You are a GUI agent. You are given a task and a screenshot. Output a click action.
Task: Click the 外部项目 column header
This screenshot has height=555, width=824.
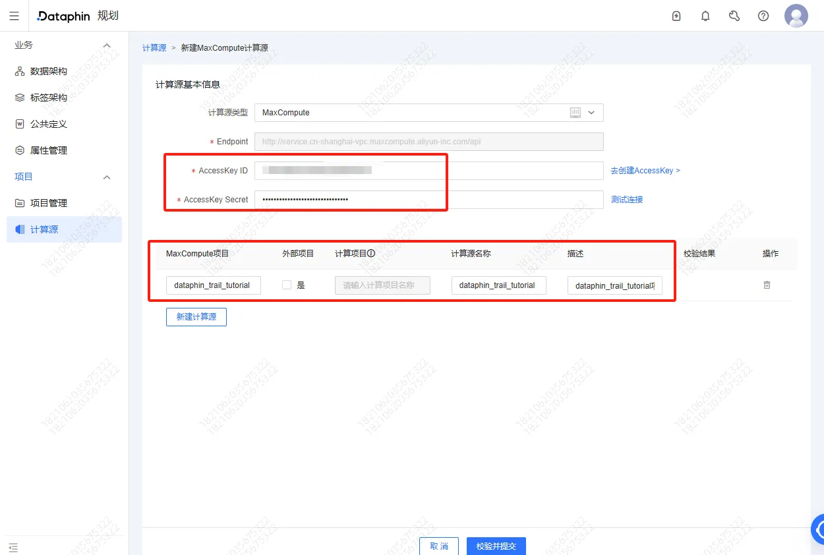[x=298, y=254]
